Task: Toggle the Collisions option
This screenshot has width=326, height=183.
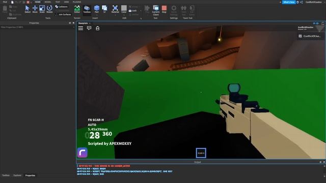Action: tap(61, 7)
